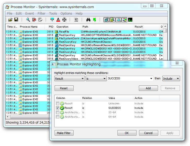Toggle the Show Network Activity icon
190x146 pixels.
118,20
